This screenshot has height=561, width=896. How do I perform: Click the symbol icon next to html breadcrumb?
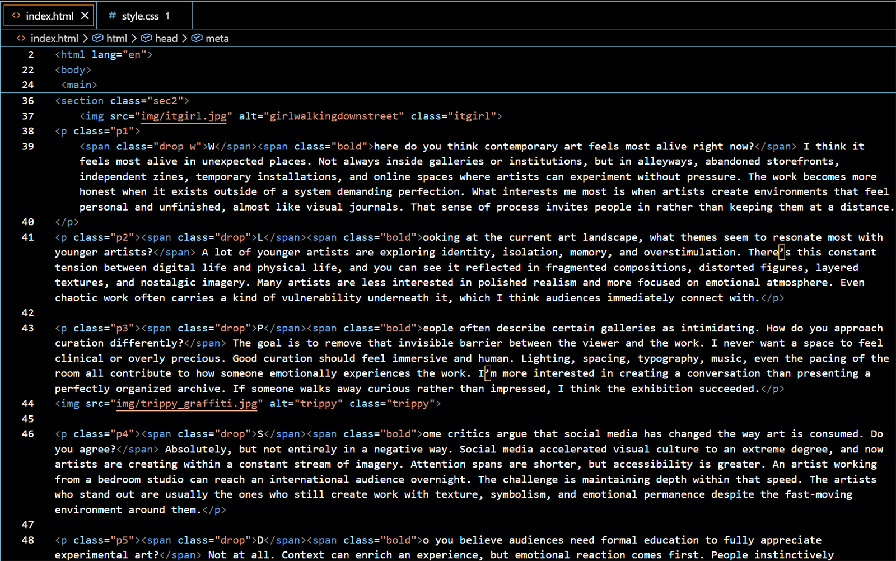(x=97, y=38)
